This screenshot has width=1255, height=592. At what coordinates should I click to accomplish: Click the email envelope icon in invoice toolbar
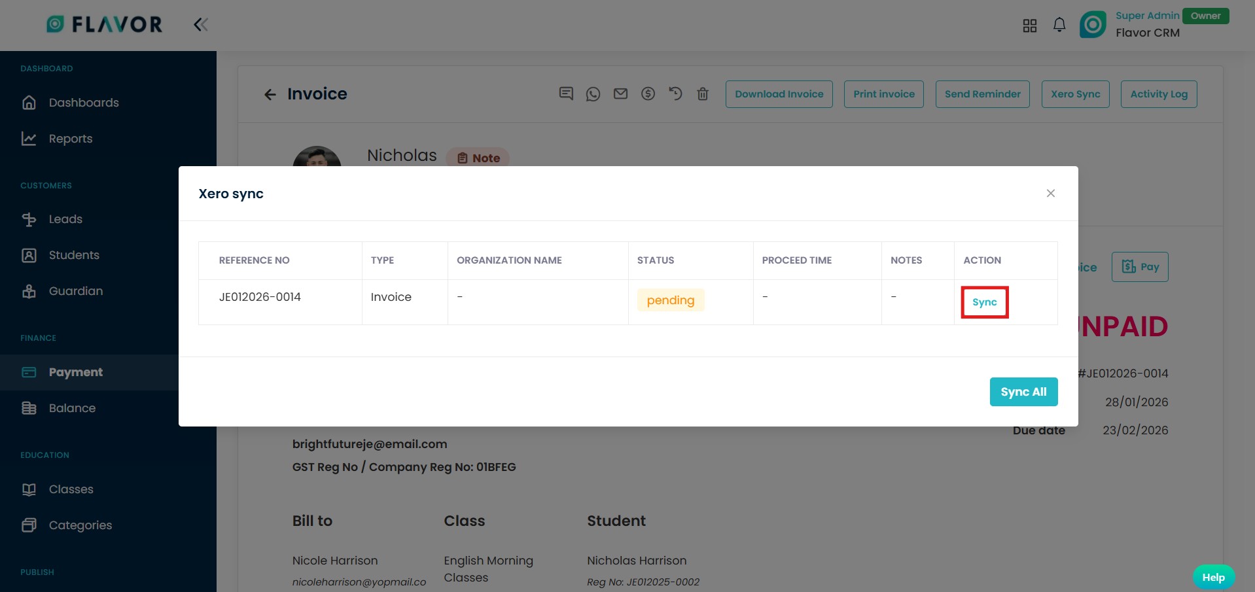pyautogui.click(x=620, y=94)
